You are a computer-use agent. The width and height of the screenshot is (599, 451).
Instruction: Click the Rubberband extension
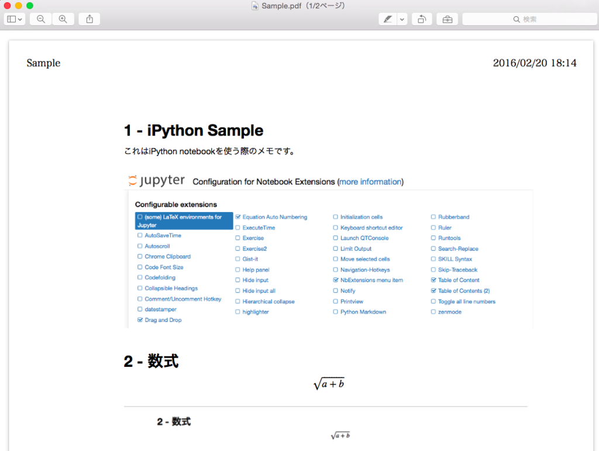pyautogui.click(x=453, y=217)
